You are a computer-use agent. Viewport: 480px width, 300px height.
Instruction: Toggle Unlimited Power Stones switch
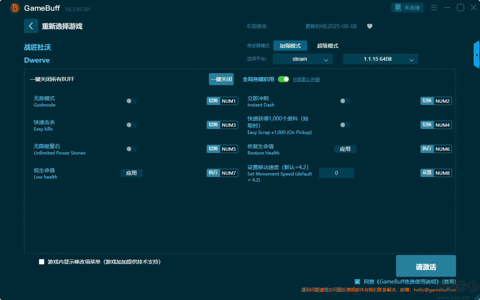coord(132,149)
